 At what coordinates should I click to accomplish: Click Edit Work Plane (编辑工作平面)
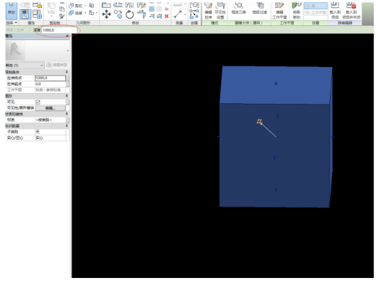tap(280, 11)
